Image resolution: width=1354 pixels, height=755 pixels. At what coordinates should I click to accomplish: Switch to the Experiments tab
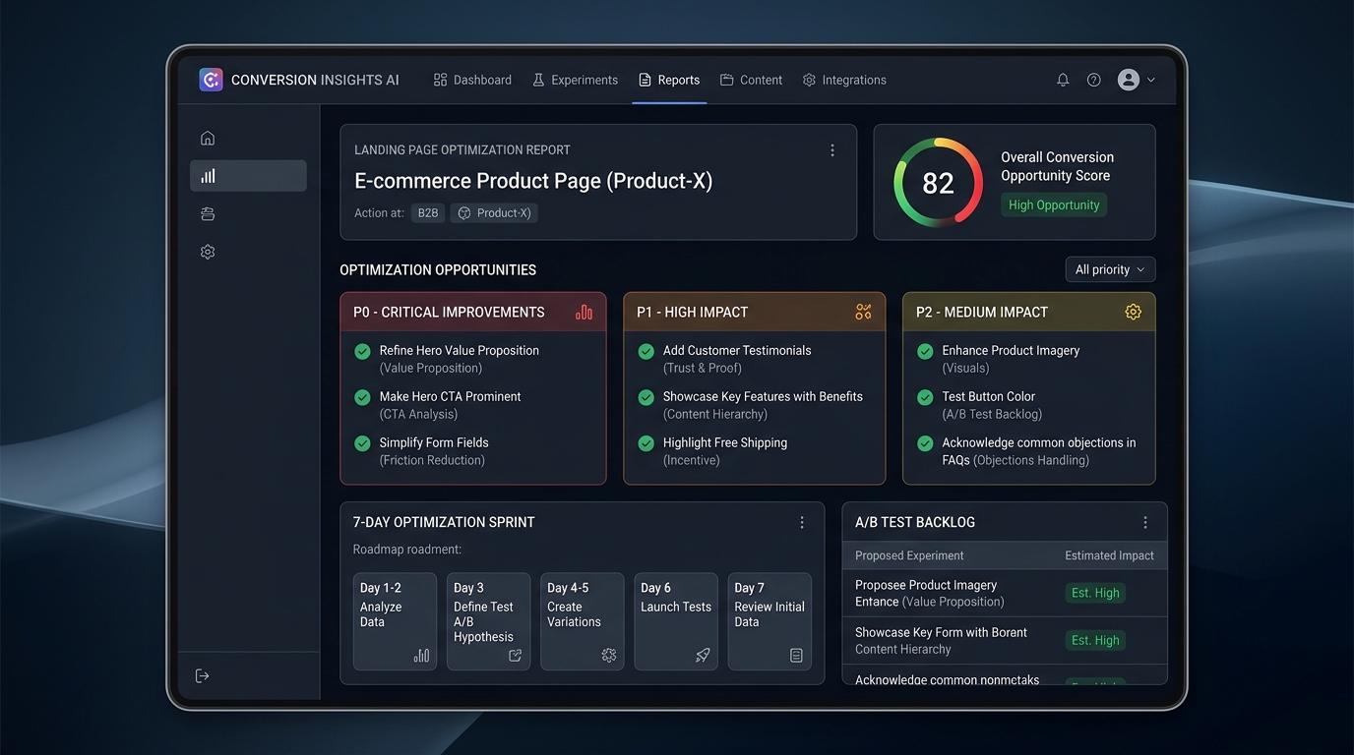(x=576, y=80)
